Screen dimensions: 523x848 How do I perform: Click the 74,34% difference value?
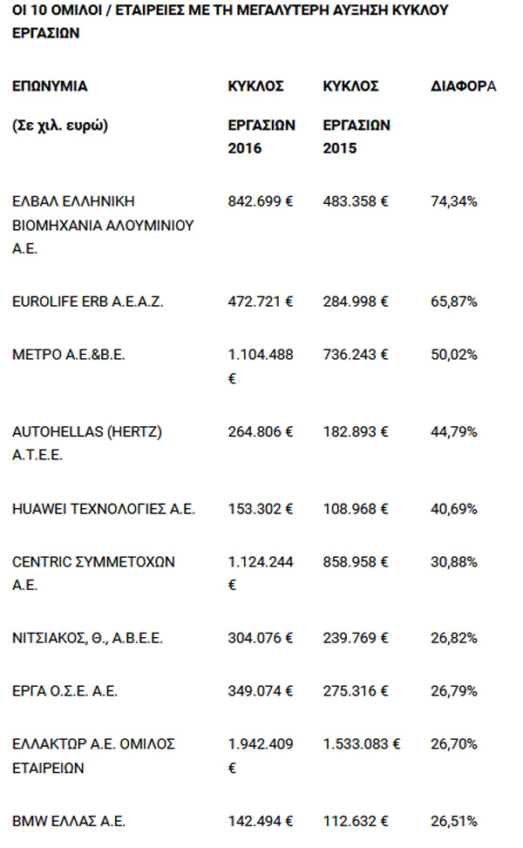[x=454, y=201]
